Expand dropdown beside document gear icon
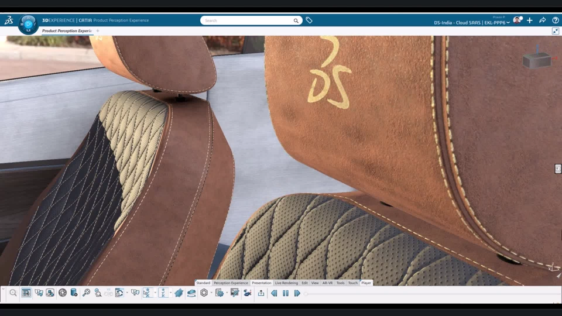The width and height of the screenshot is (562, 316). click(x=227, y=293)
